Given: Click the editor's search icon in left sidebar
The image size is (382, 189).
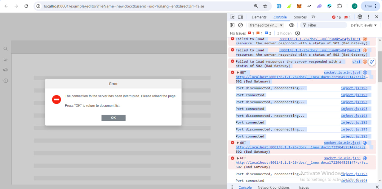Looking at the screenshot, I should pyautogui.click(x=5, y=49).
